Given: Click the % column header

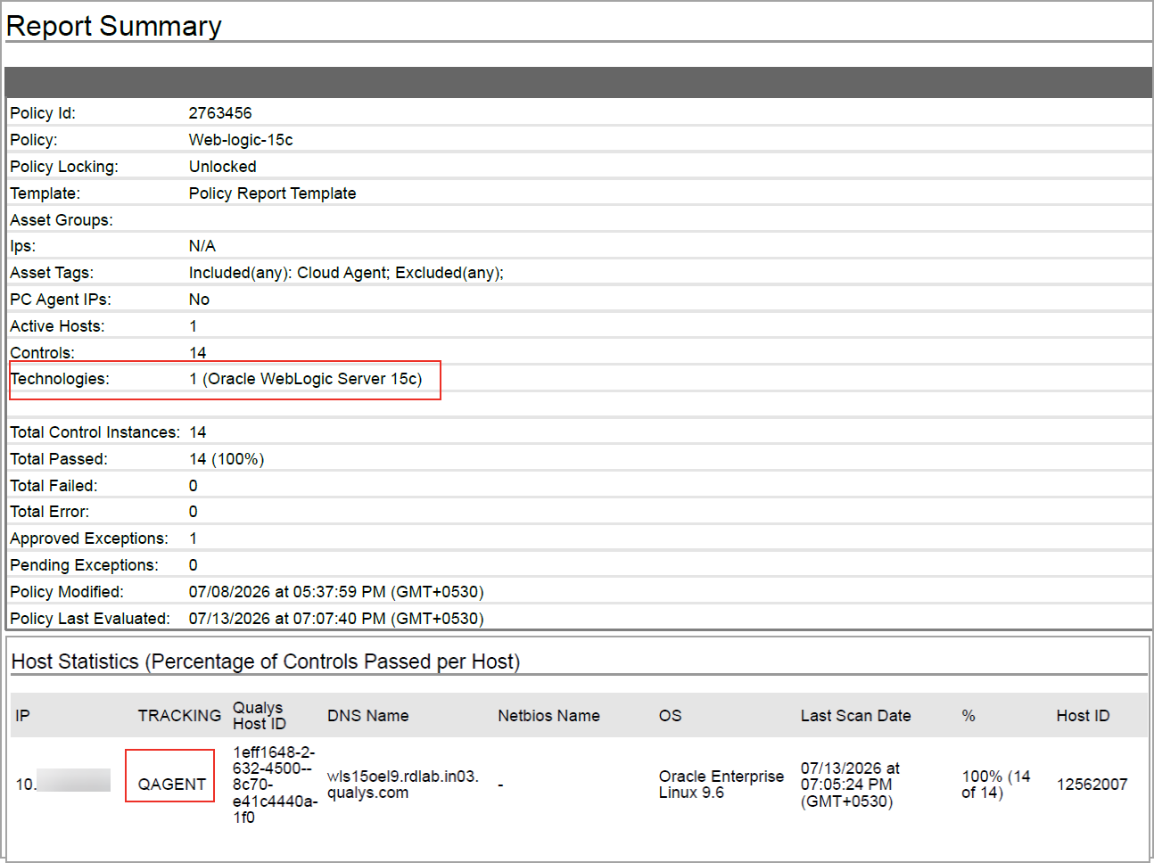Looking at the screenshot, I should coord(969,716).
